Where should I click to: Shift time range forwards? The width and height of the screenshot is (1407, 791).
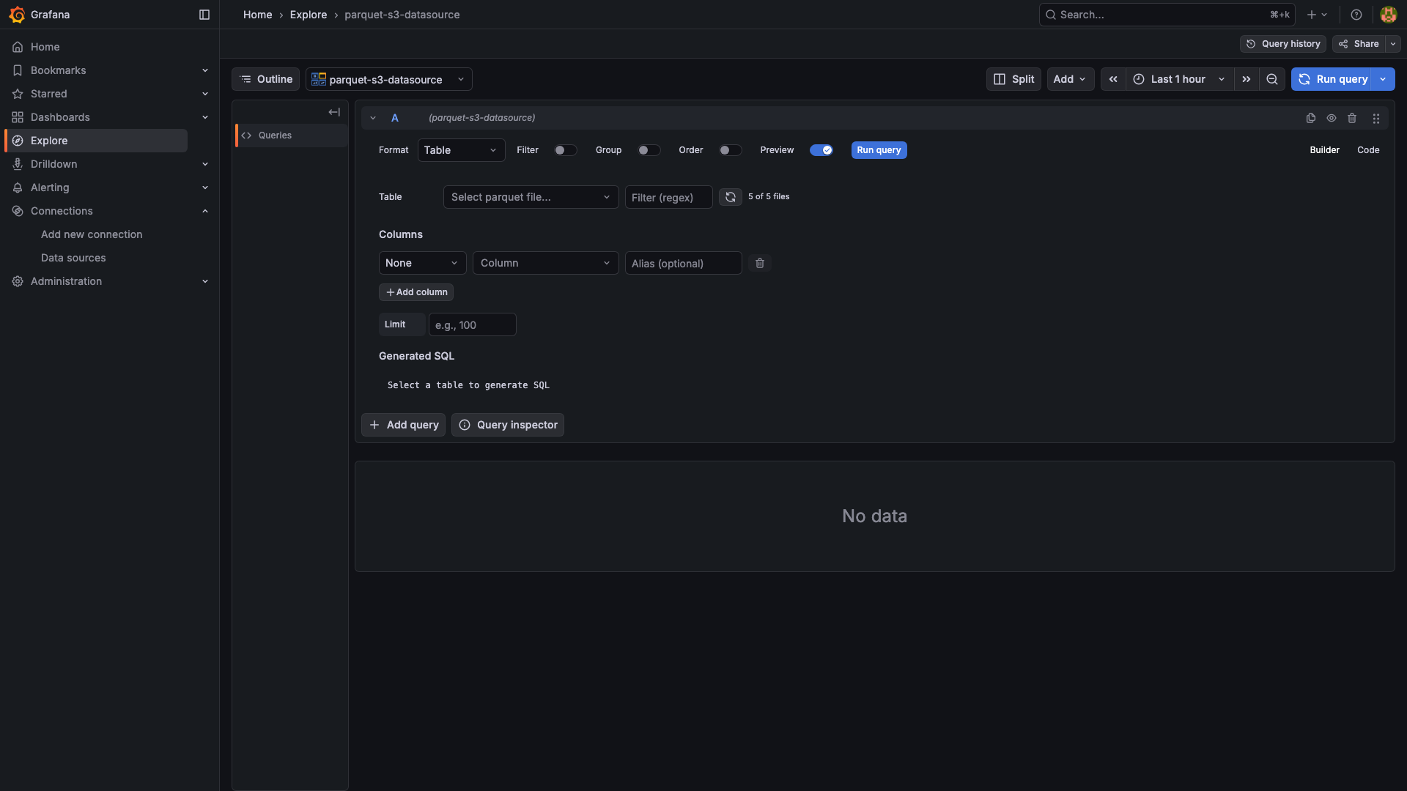tap(1247, 79)
